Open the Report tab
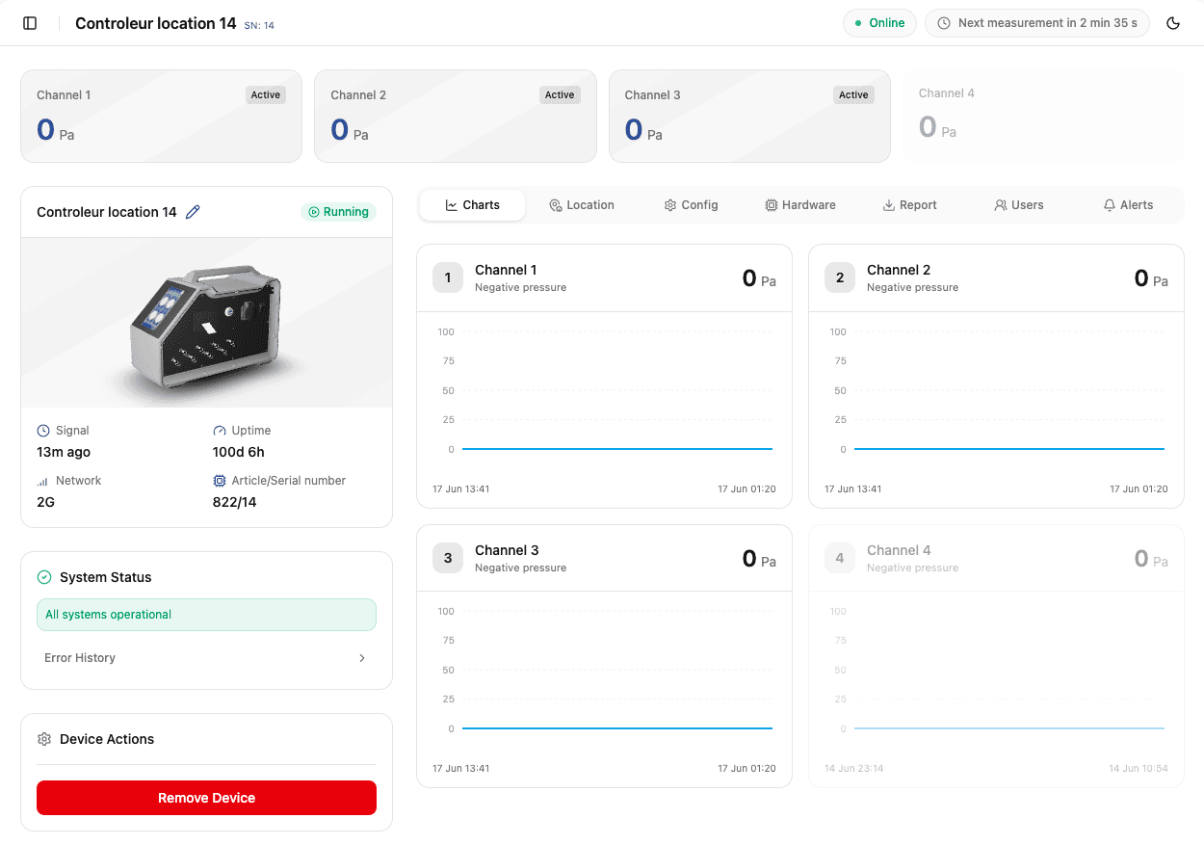 [910, 205]
